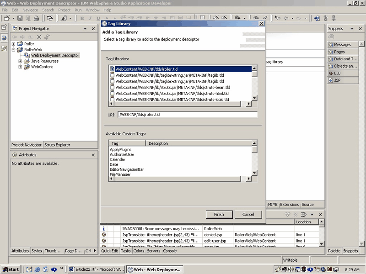This screenshot has height=274, width=366.
Task: Expand the WebContent folder node
Action: tap(20, 67)
